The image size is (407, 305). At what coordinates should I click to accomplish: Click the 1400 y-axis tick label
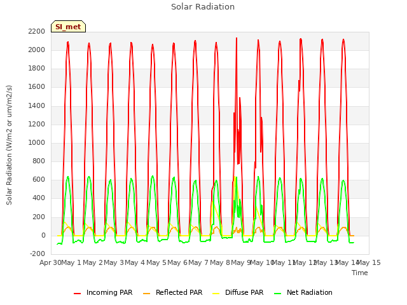tap(37, 105)
